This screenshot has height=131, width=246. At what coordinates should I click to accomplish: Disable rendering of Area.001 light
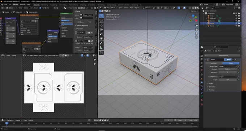[239, 18]
